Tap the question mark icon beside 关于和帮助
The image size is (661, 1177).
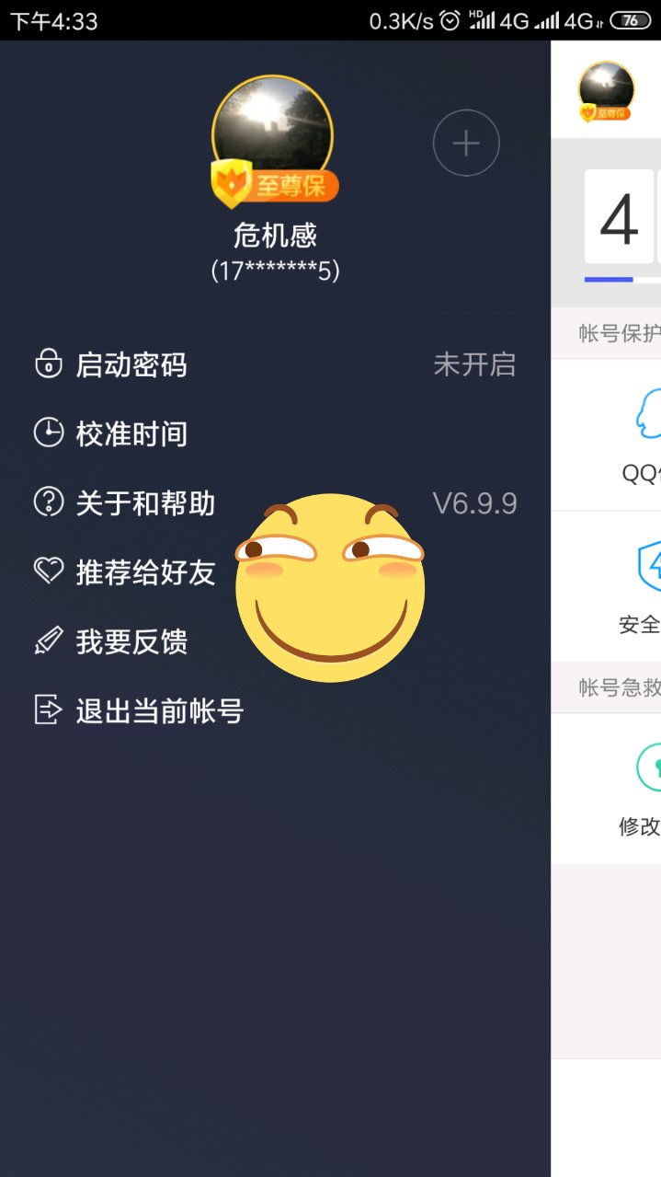click(48, 502)
